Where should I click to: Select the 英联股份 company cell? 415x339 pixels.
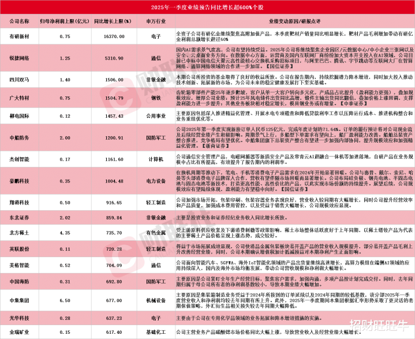point(19,249)
